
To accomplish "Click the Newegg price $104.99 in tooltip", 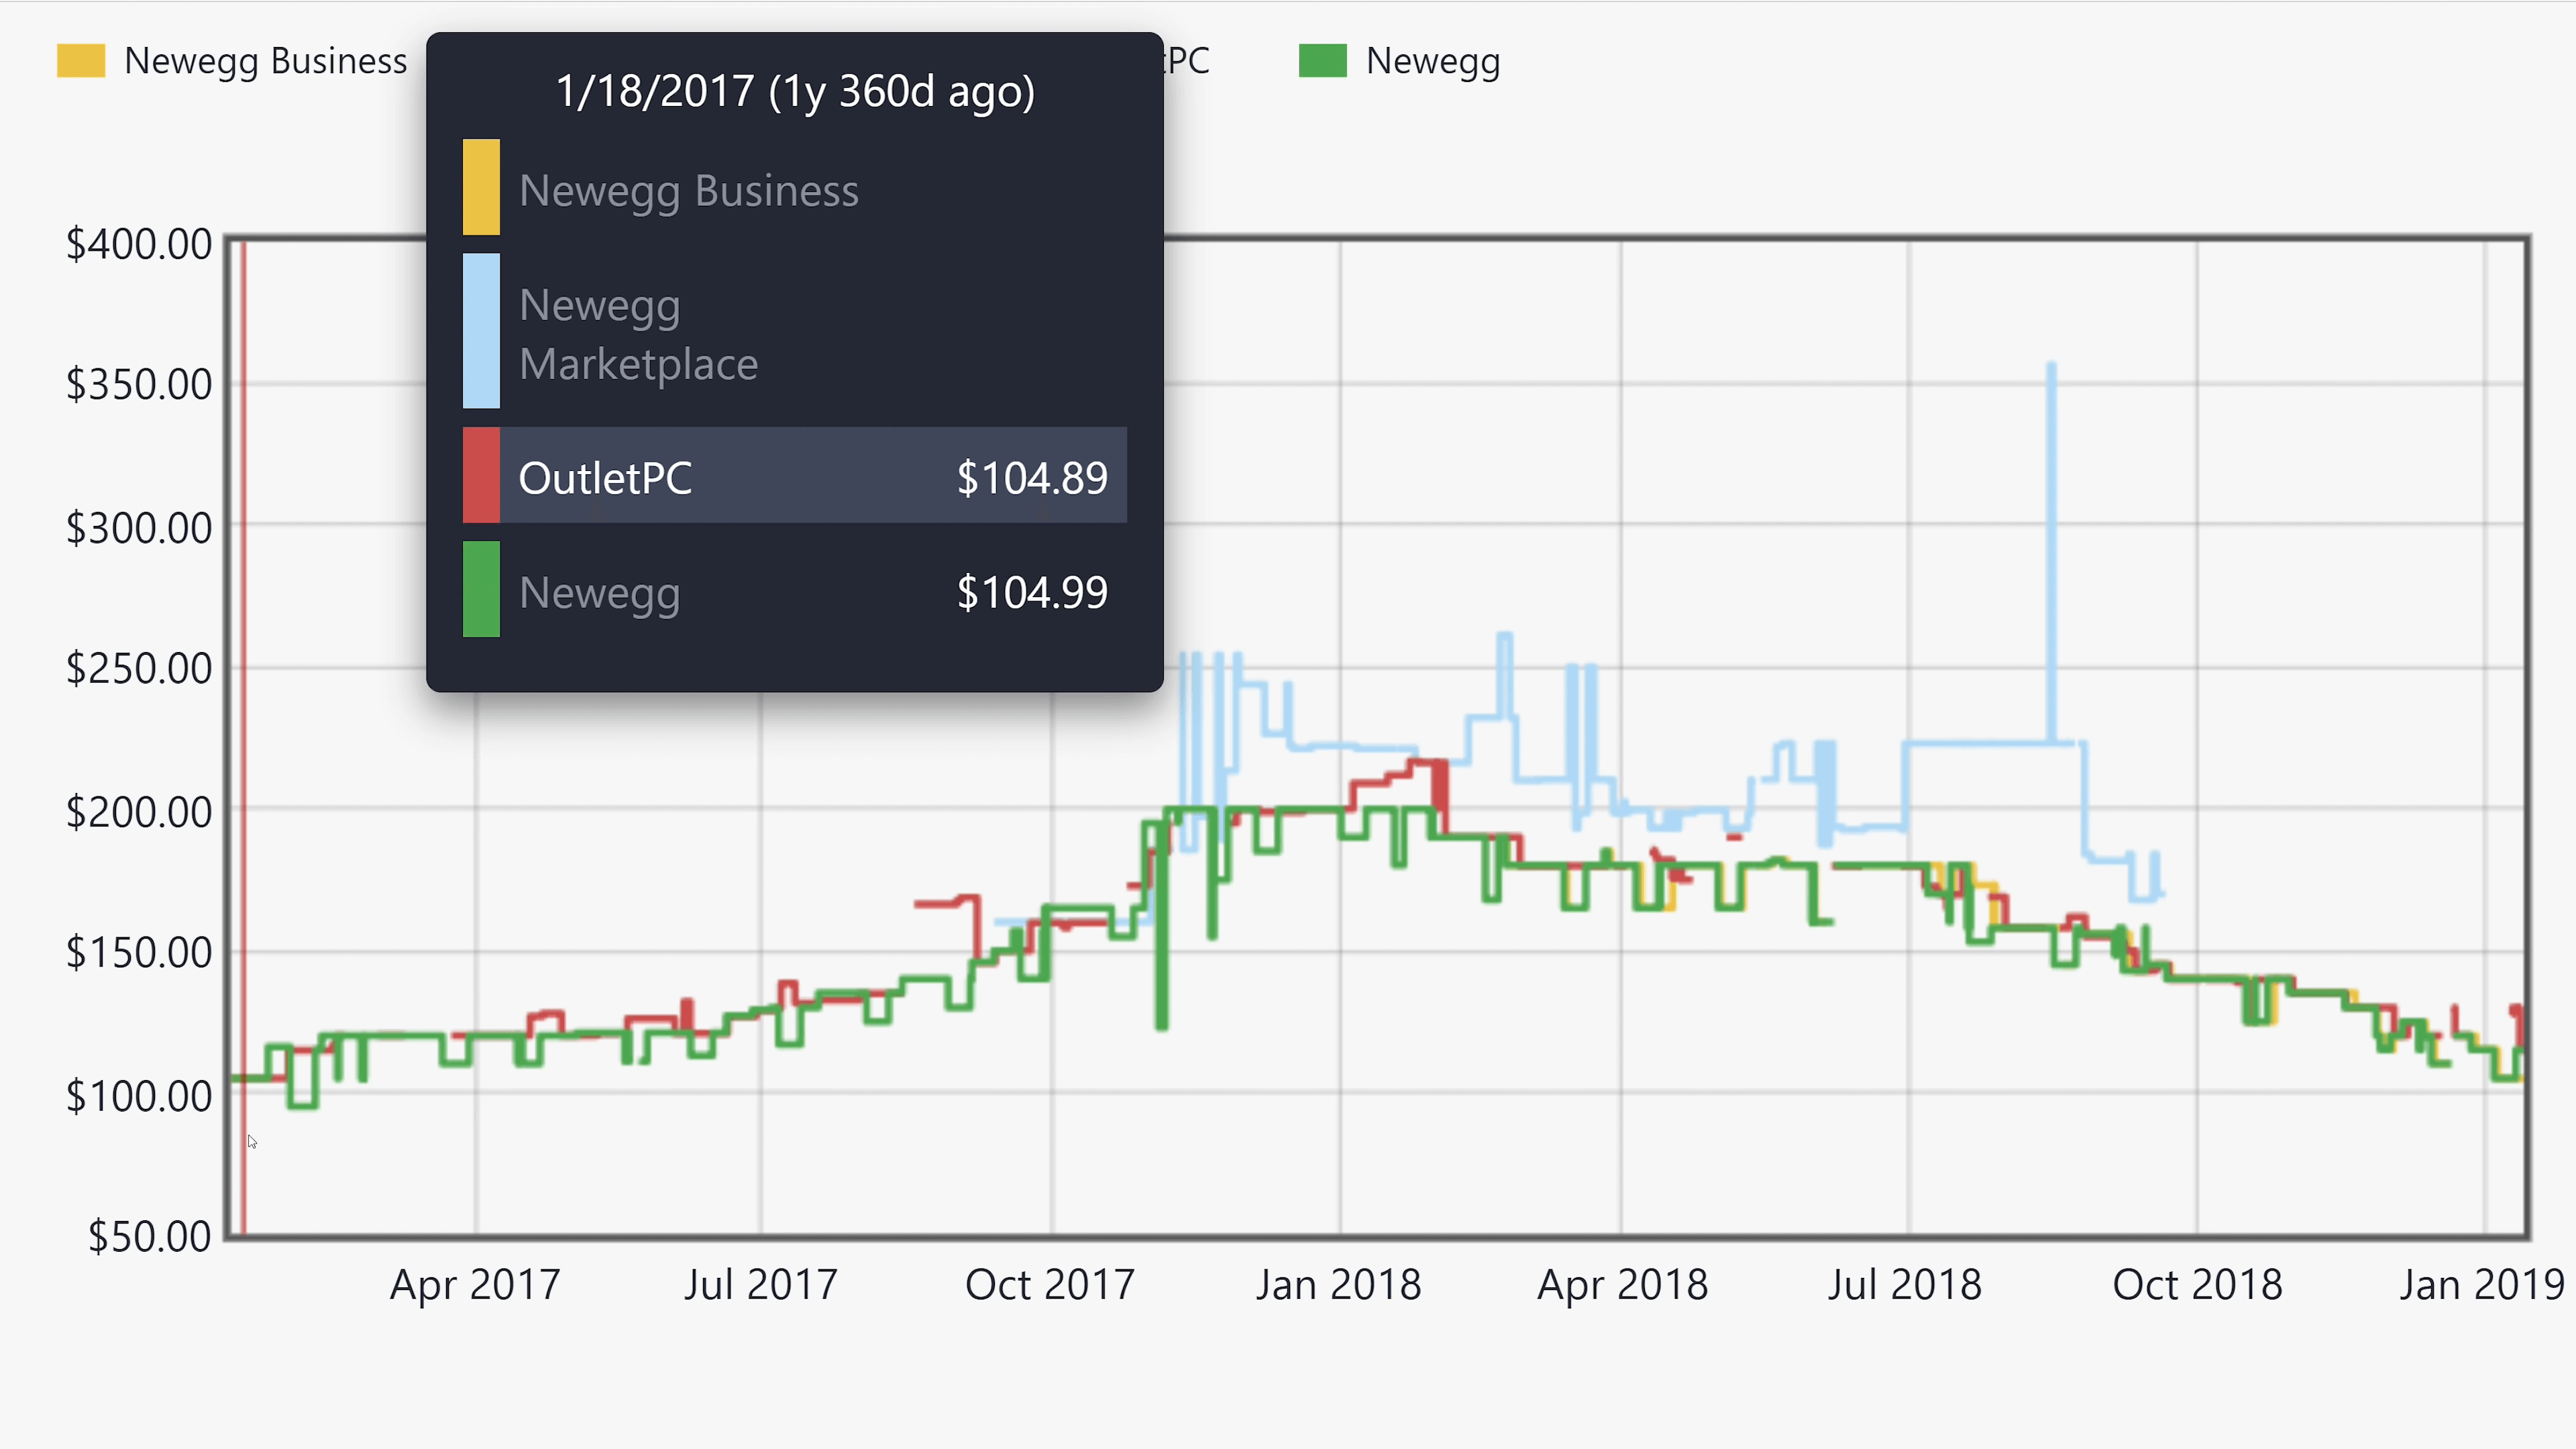I will click(1032, 592).
